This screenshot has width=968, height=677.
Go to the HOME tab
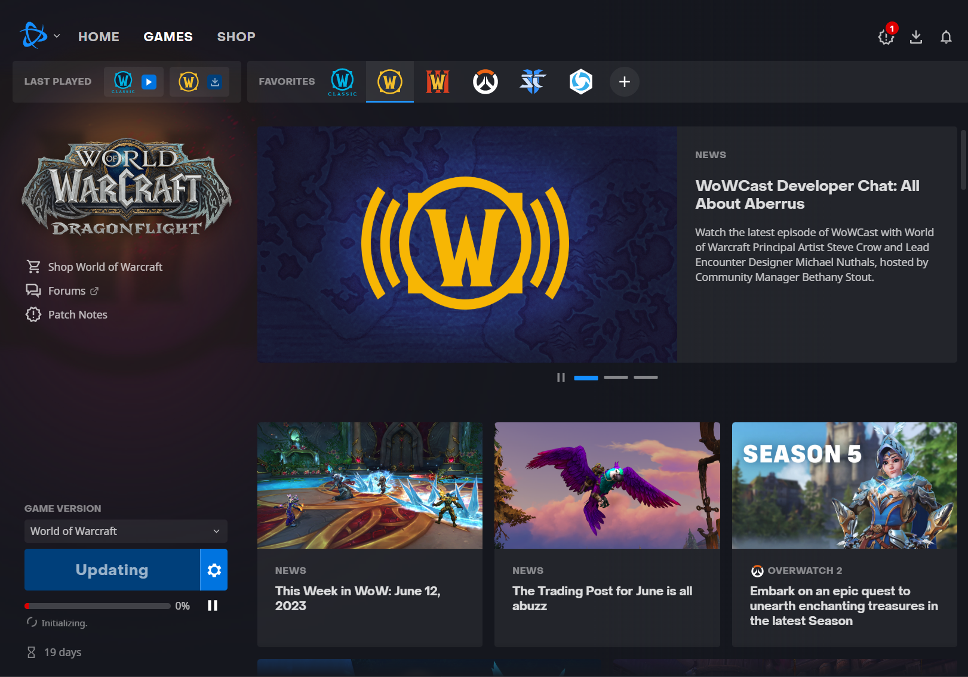coord(99,36)
